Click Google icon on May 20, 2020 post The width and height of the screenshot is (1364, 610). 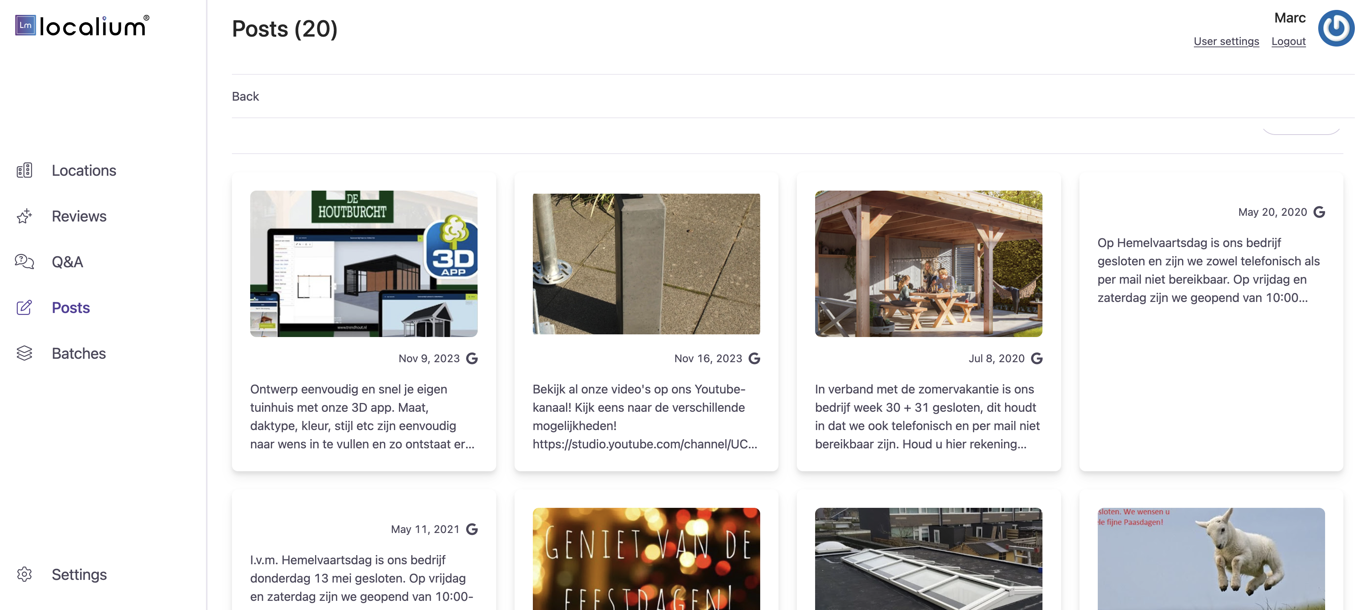click(x=1319, y=212)
